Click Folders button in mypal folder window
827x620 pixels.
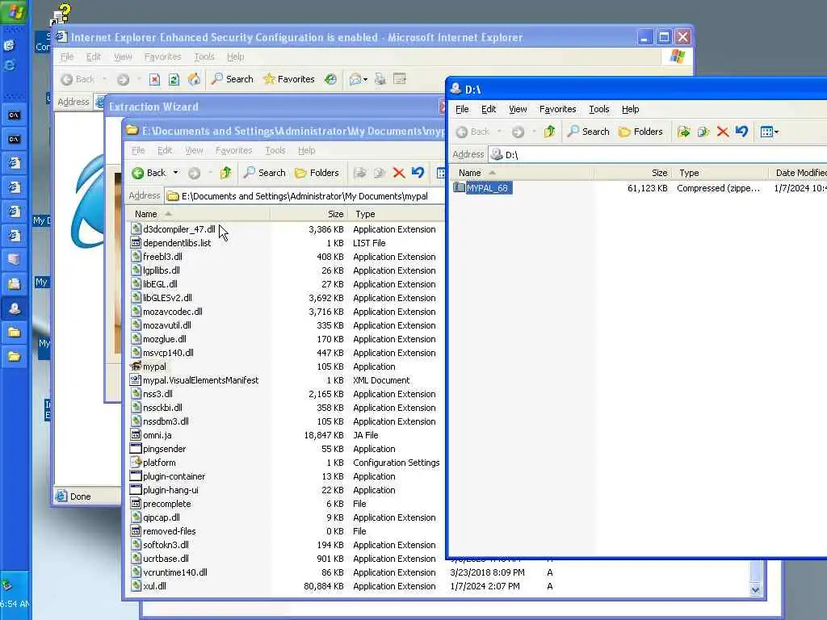coord(317,173)
